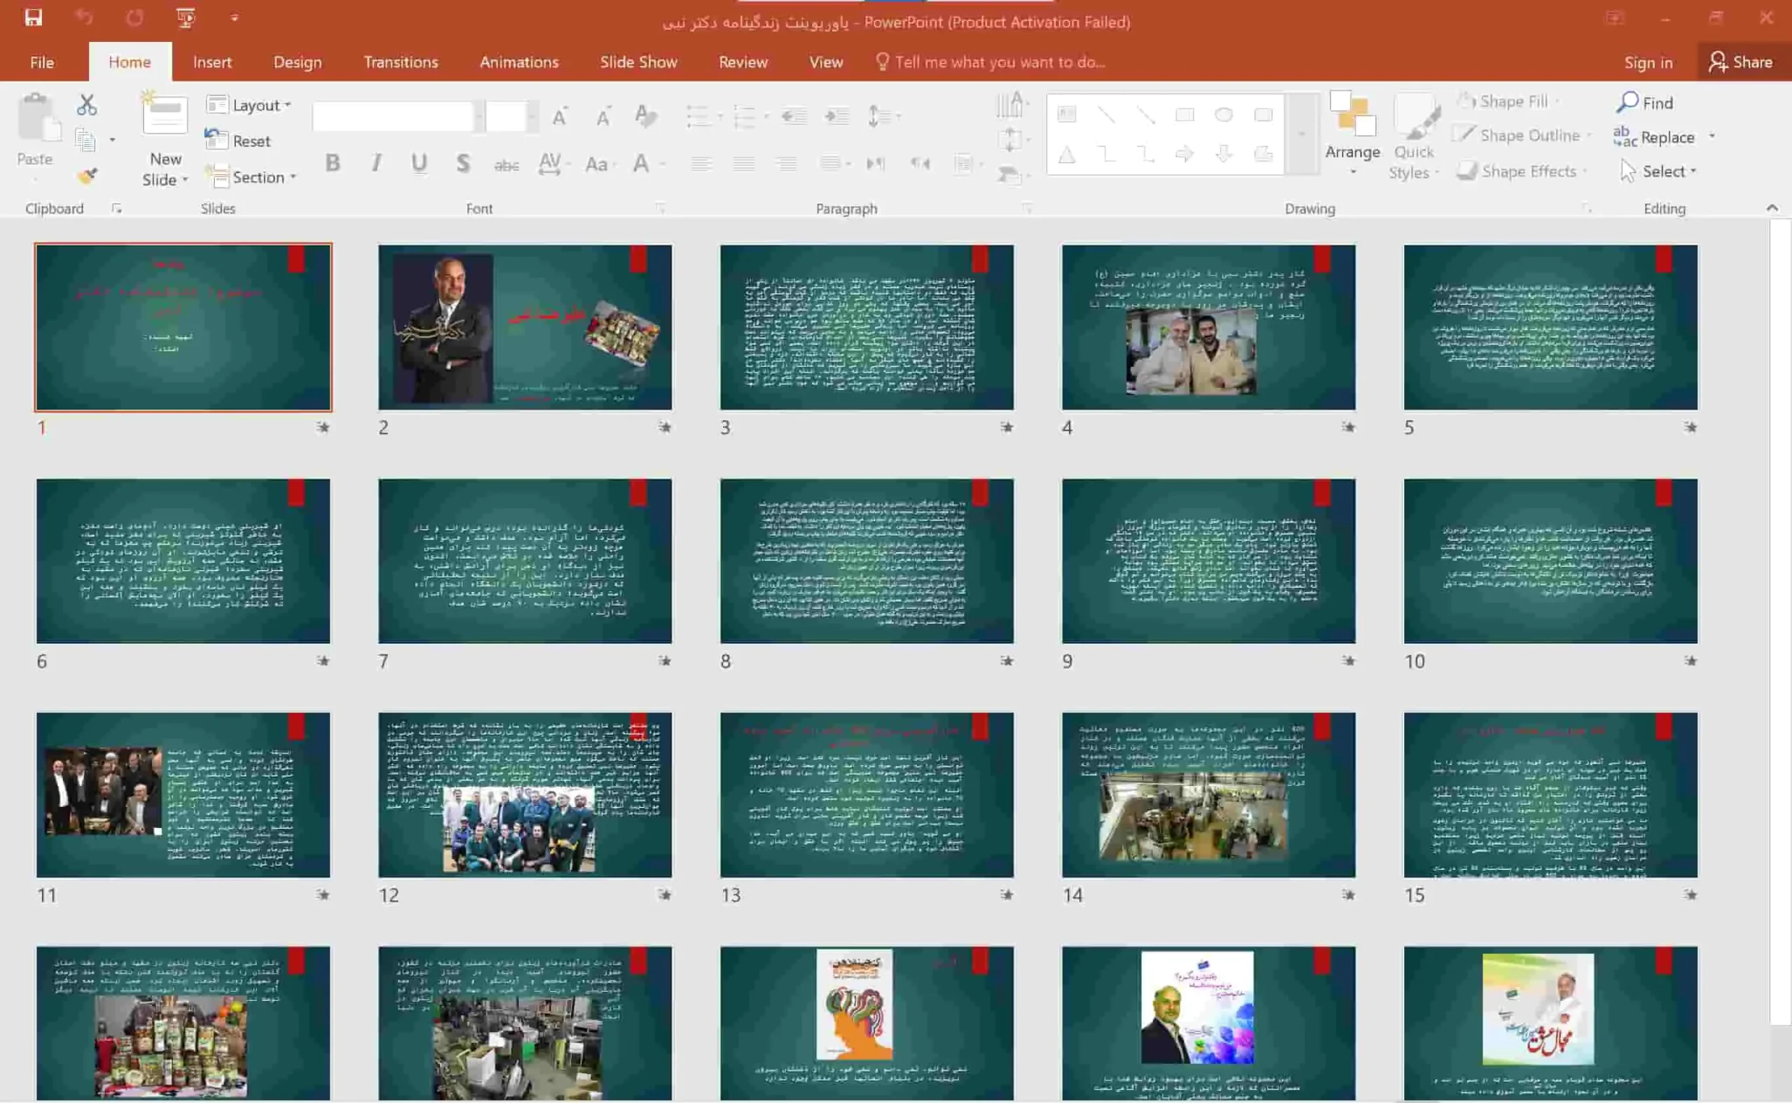The height and width of the screenshot is (1103, 1792).
Task: Click the Share button
Action: pyautogui.click(x=1741, y=62)
